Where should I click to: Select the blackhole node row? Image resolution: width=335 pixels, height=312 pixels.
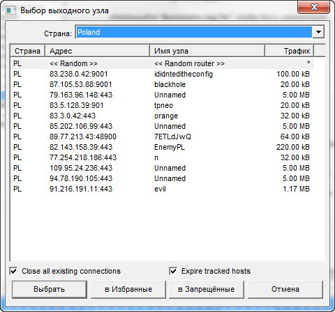[x=163, y=84]
